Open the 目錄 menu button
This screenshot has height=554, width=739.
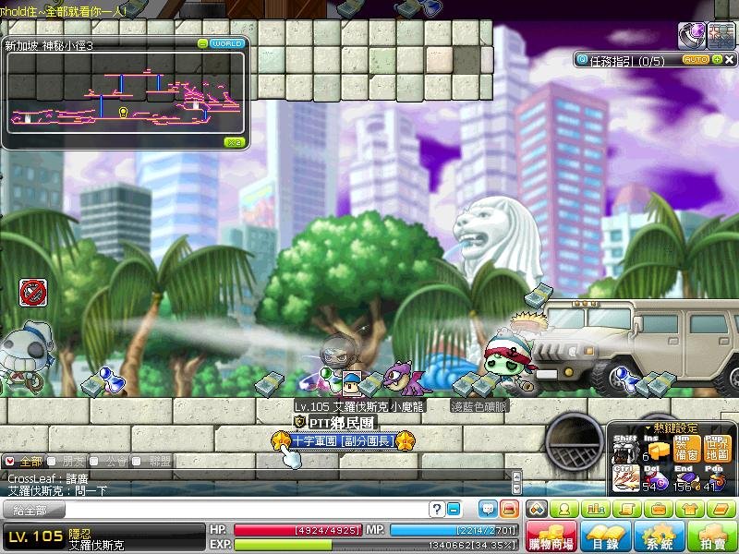click(606, 537)
